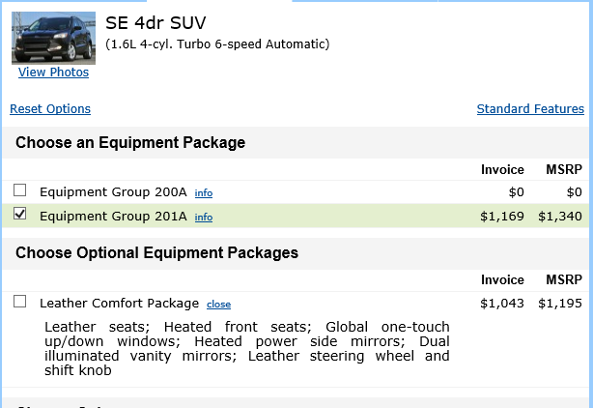This screenshot has width=593, height=408.
Task: Open the View Photos link
Action: tap(53, 73)
